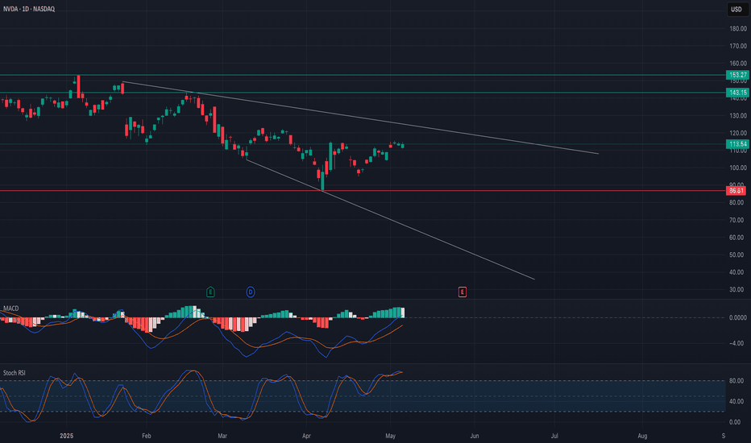The image size is (751, 443).
Task: Click the 160.00 price axis label
Action: tap(738, 63)
